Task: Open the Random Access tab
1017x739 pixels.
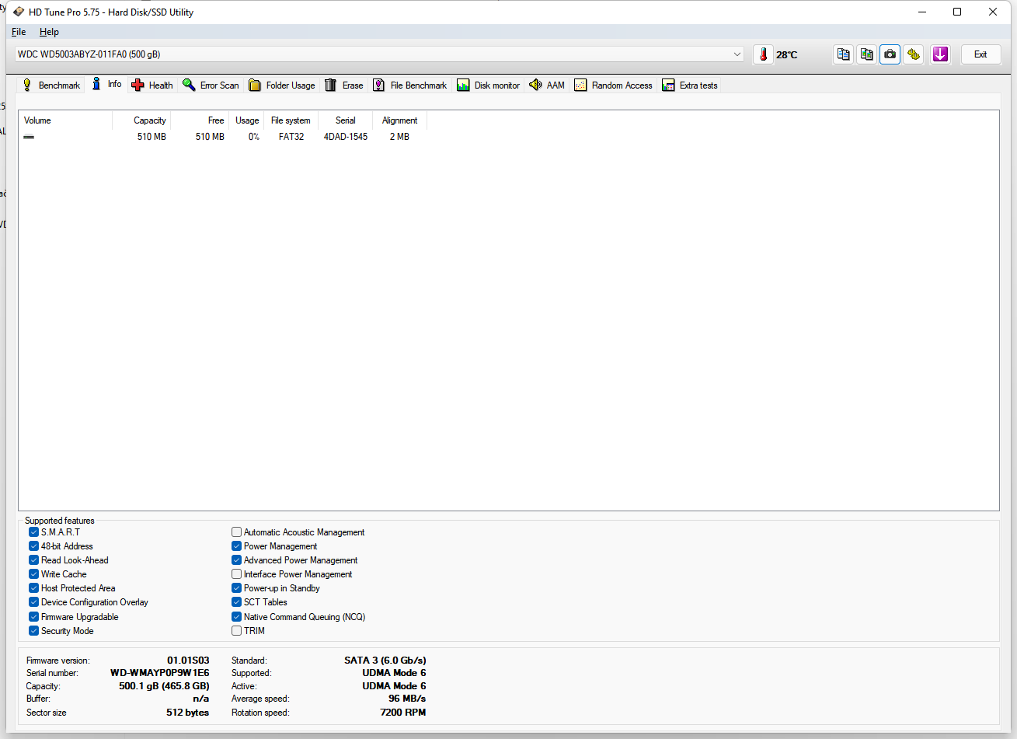Action: tap(613, 85)
